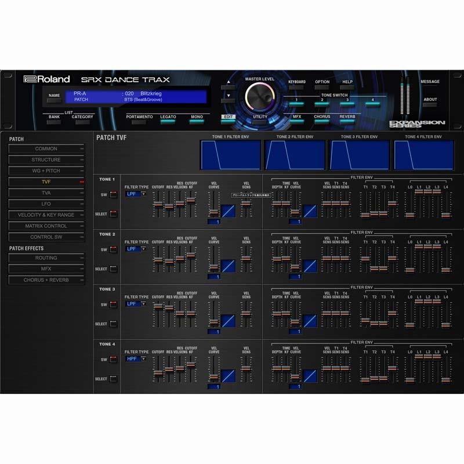Click Tone 4 filter env velocity curve graphic
Screen dimensions: 464x464
tap(310, 376)
